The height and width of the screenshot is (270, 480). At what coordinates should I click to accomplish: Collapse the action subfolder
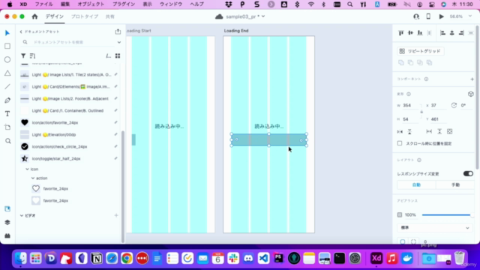tap(33, 178)
